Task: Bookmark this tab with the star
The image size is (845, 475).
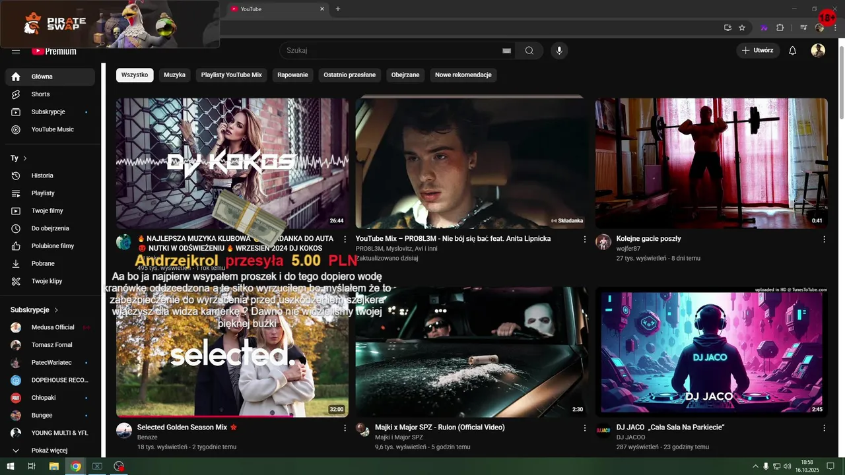Action: tap(742, 28)
